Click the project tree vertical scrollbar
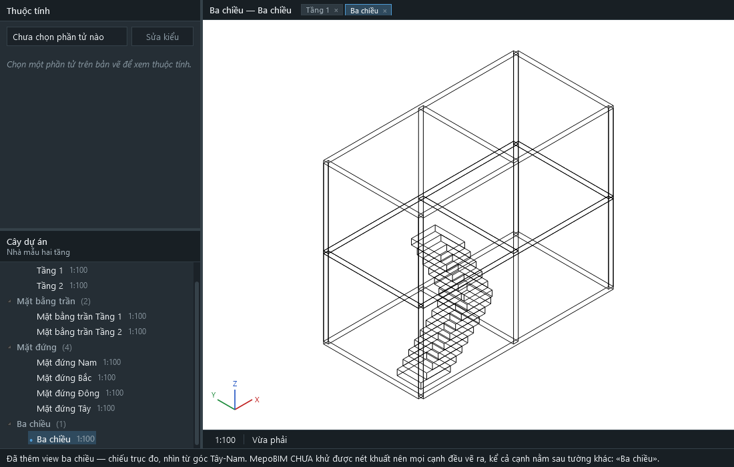734x467 pixels. [x=197, y=362]
